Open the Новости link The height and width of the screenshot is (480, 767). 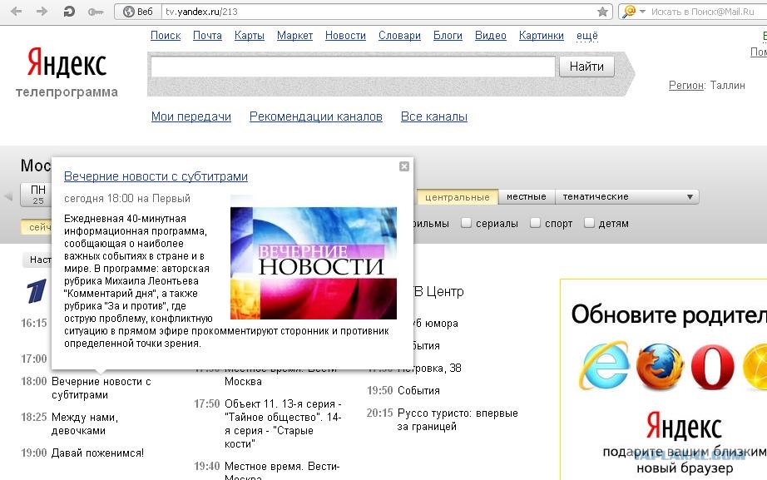tap(345, 36)
